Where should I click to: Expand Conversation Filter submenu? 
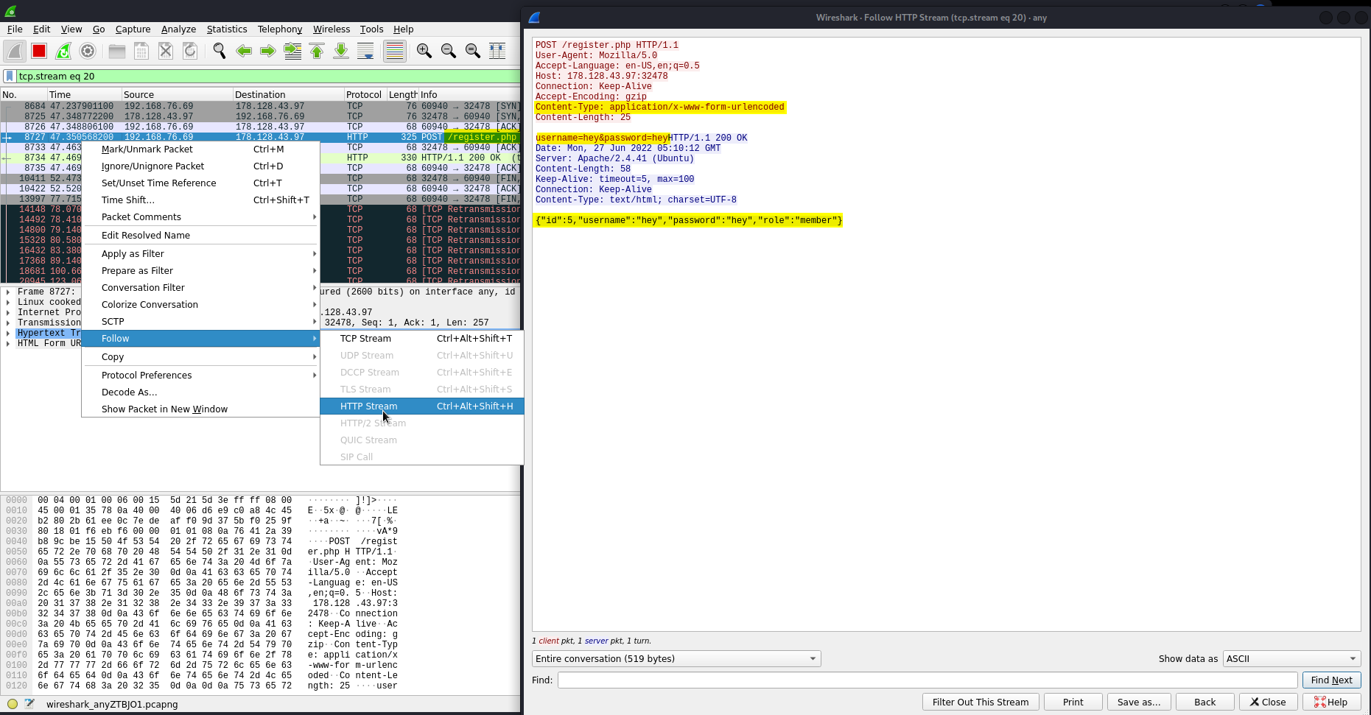coord(200,287)
